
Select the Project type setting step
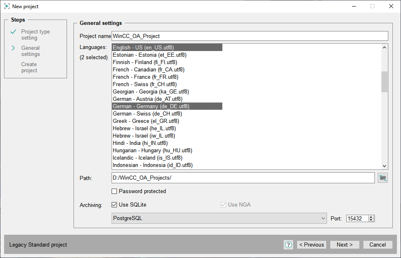pyautogui.click(x=35, y=35)
